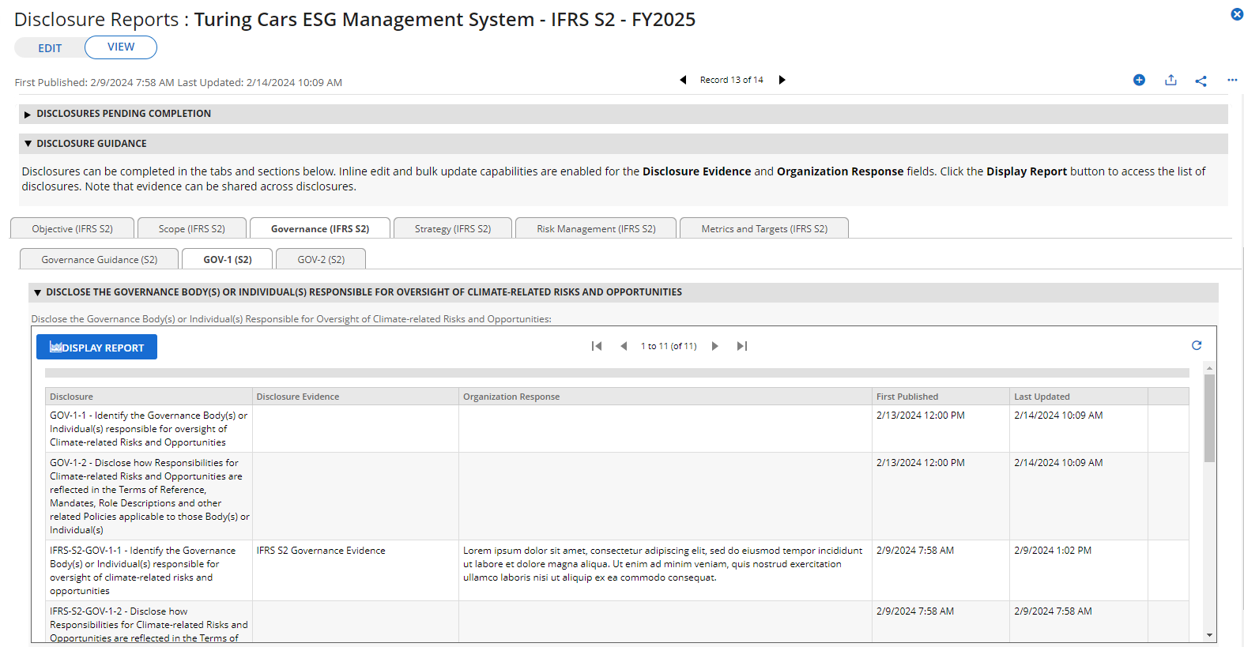The height and width of the screenshot is (647, 1244).
Task: Click the share icon
Action: 1201,81
